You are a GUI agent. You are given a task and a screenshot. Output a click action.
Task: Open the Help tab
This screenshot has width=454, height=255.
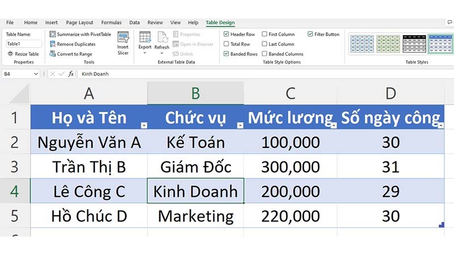(193, 23)
